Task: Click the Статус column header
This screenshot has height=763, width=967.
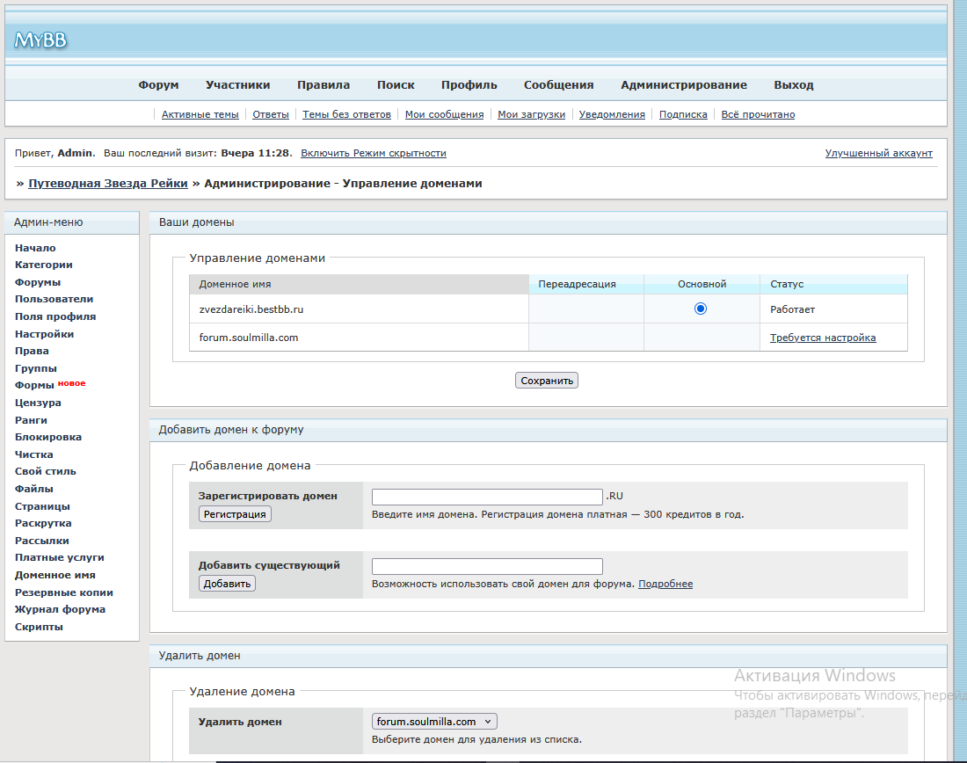Action: point(833,284)
